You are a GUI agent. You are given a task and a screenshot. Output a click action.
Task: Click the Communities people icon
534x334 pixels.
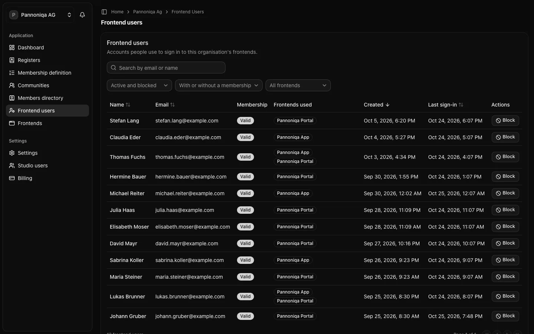coord(12,85)
